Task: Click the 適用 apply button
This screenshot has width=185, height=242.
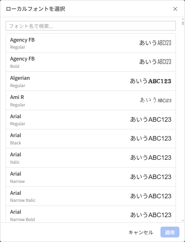Action: (170, 232)
